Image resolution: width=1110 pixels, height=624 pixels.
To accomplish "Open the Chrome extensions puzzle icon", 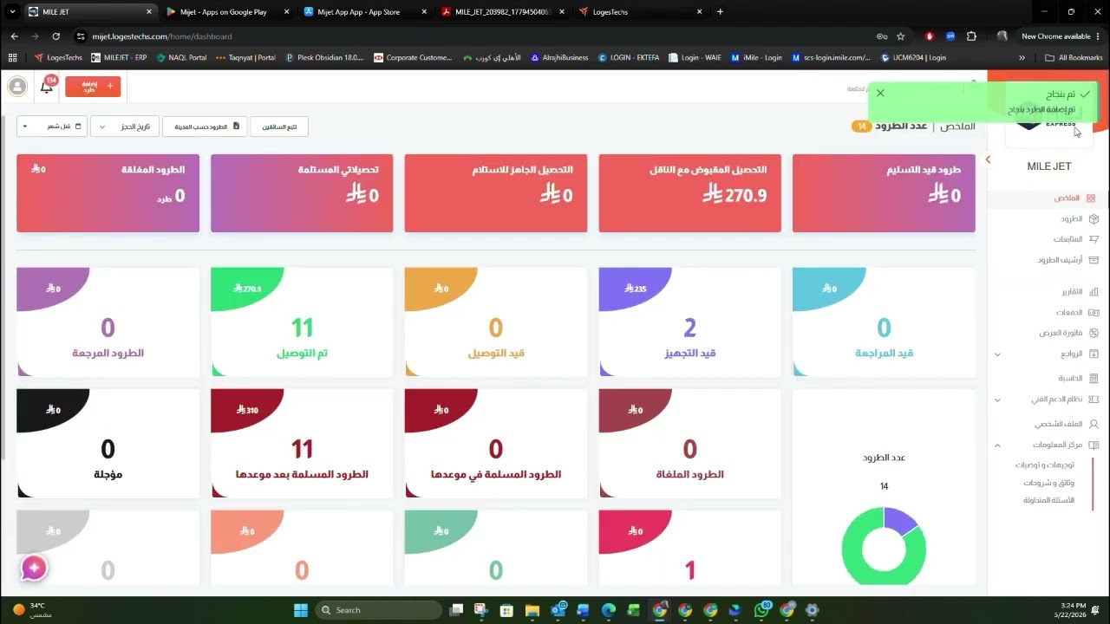I will point(971,36).
